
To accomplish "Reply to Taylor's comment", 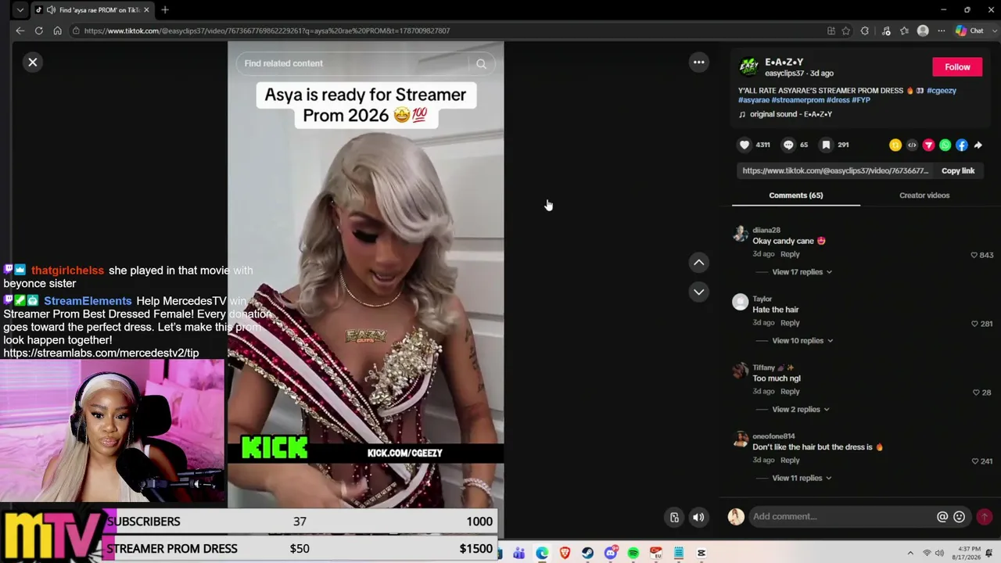I will click(790, 323).
